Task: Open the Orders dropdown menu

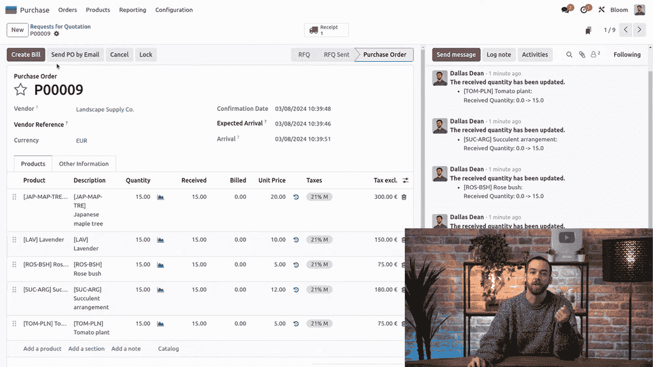Action: (x=68, y=10)
